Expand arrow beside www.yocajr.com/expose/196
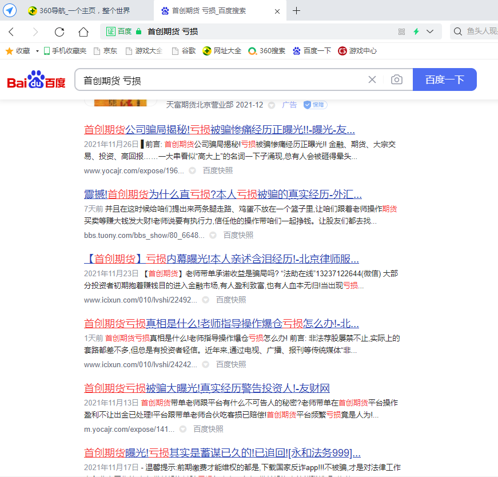Image resolution: width=498 pixels, height=477 pixels. coord(192,170)
